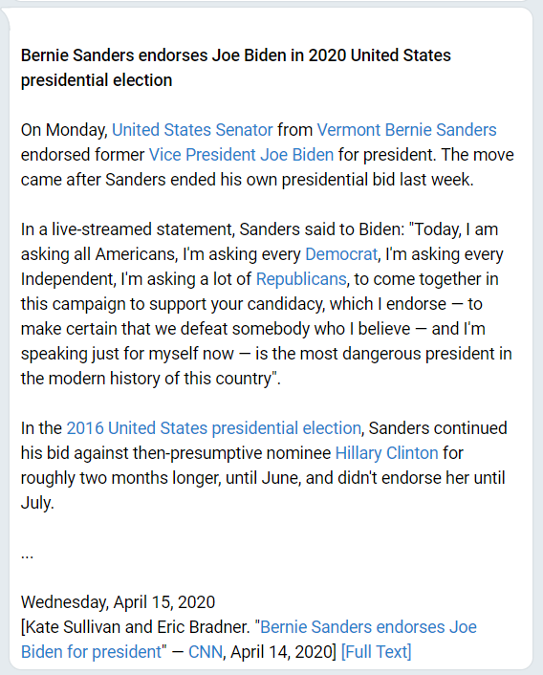Follow the Vermont link
Viewport: 543px width, 675px height.
click(x=349, y=130)
